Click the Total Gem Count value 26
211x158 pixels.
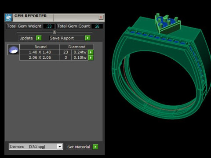click(x=97, y=26)
